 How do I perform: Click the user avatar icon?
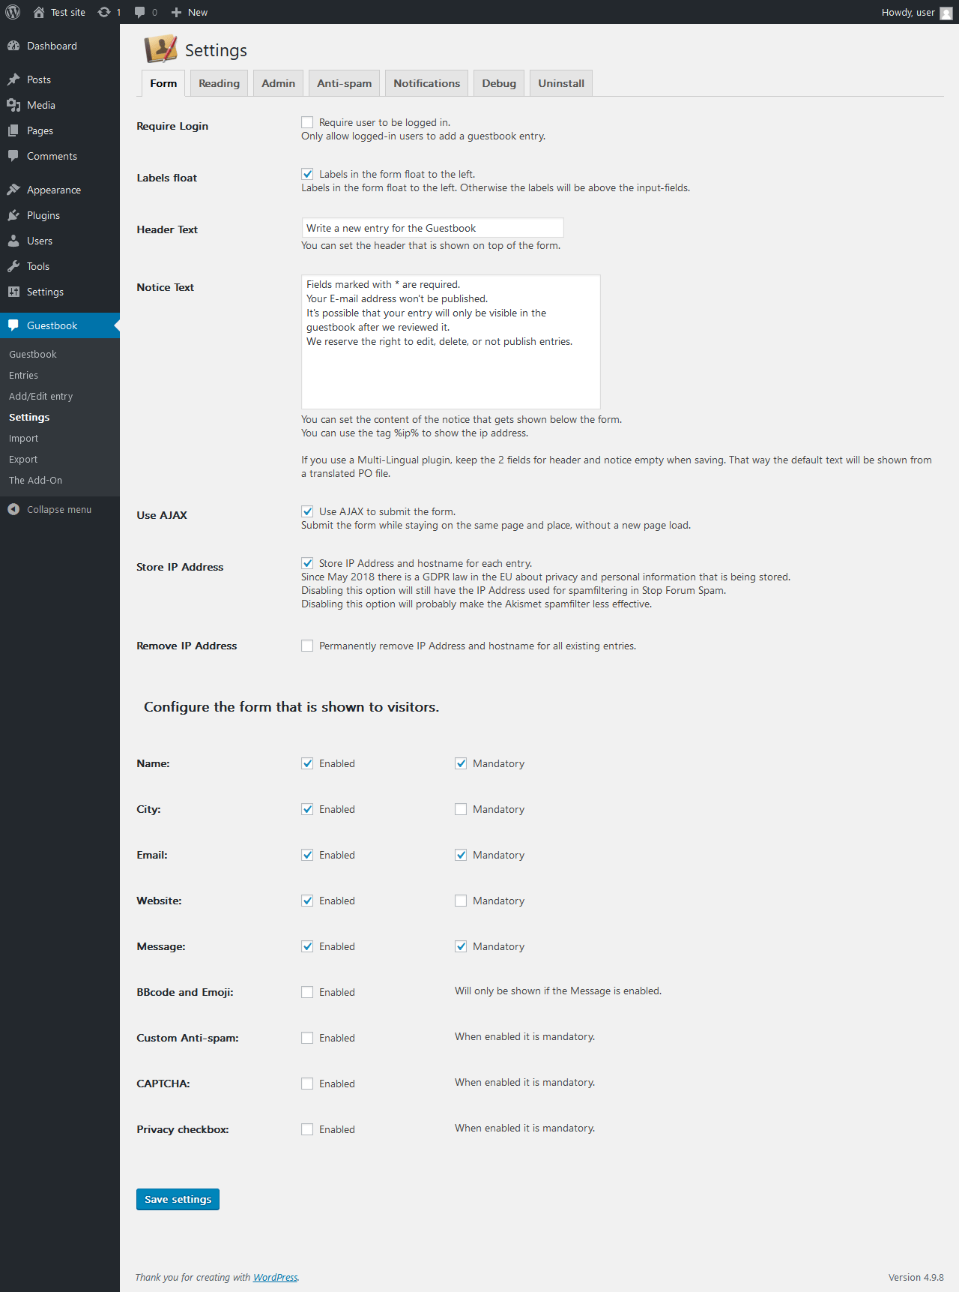tap(946, 13)
